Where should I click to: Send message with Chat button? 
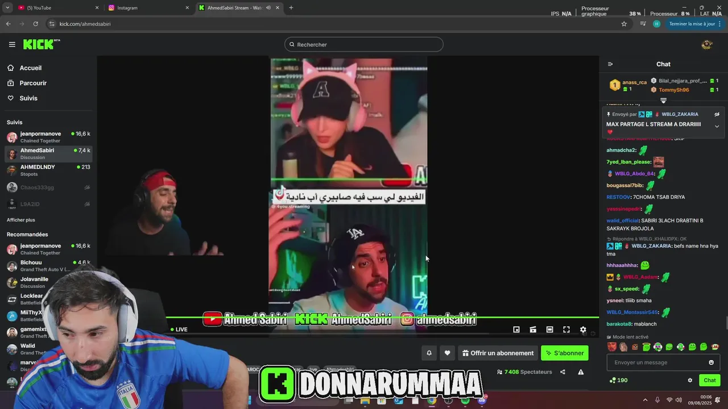[709, 380]
